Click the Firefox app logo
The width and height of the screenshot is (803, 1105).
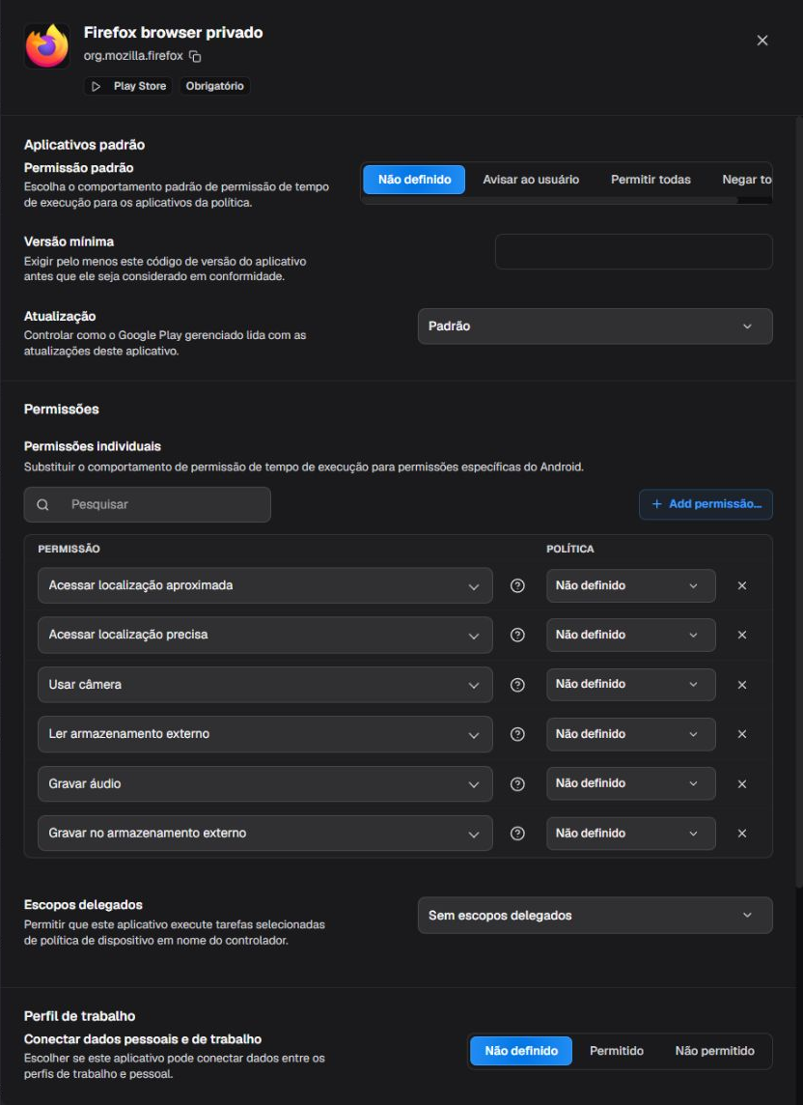coord(47,46)
